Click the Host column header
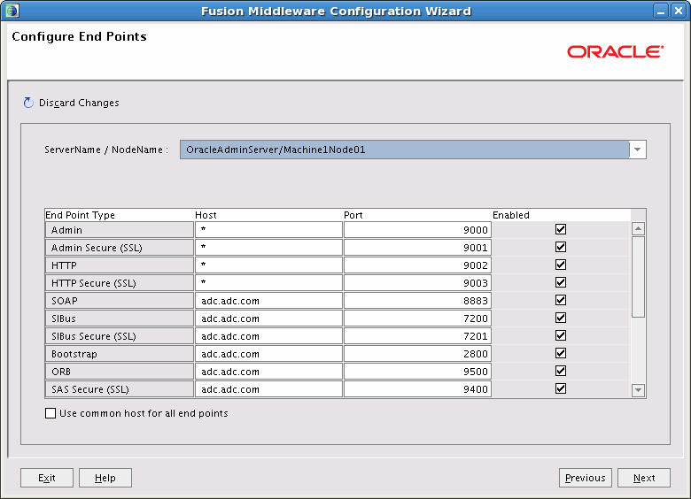 point(268,215)
